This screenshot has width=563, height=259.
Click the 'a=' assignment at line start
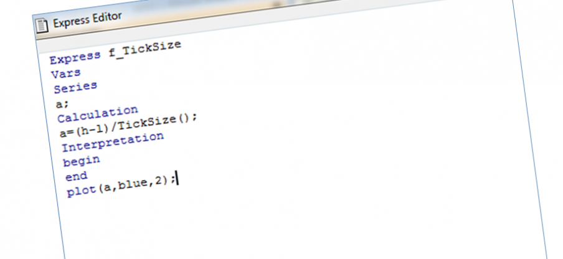(x=67, y=133)
